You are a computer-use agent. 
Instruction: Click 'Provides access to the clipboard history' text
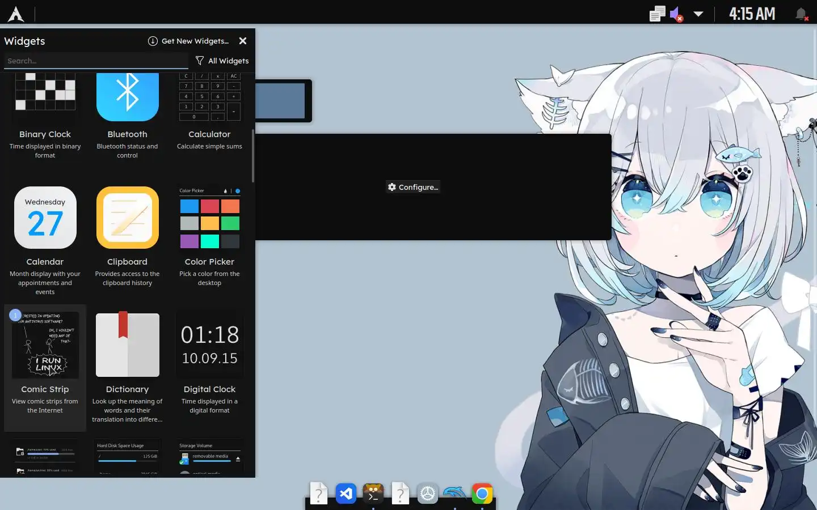pyautogui.click(x=128, y=278)
